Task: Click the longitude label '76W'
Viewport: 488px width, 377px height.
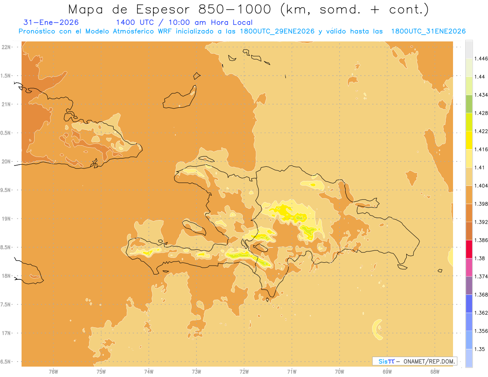Action: click(53, 371)
